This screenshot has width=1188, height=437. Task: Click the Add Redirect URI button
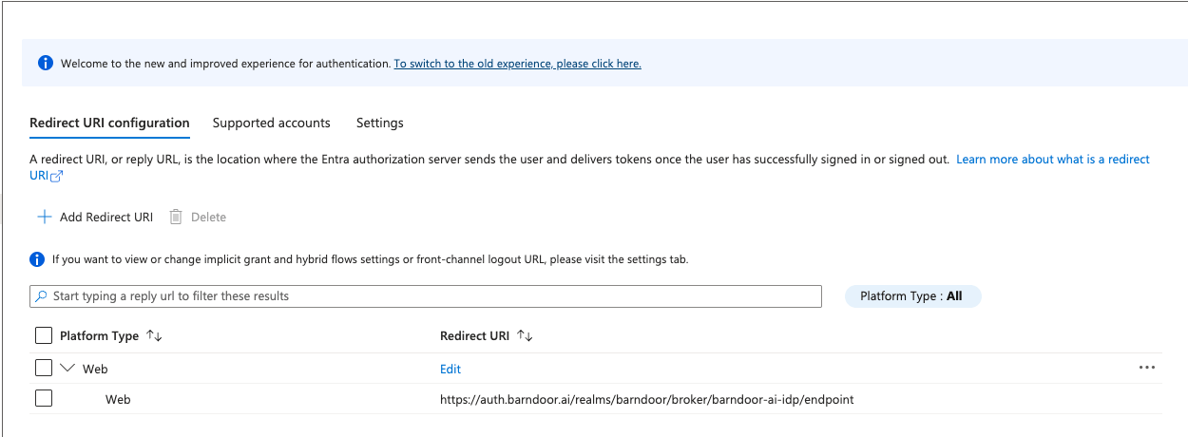click(95, 217)
